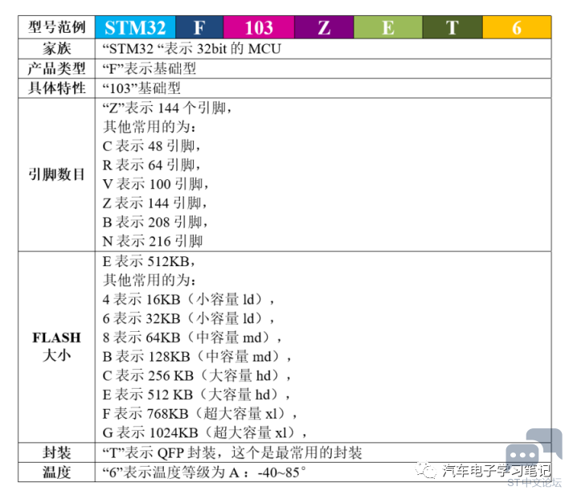Click the line R 表示 64 引脚
The width and height of the screenshot is (569, 495).
coord(151,165)
